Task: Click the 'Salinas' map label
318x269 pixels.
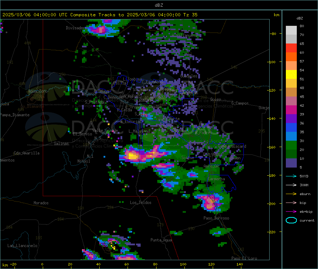Action: [61, 144]
